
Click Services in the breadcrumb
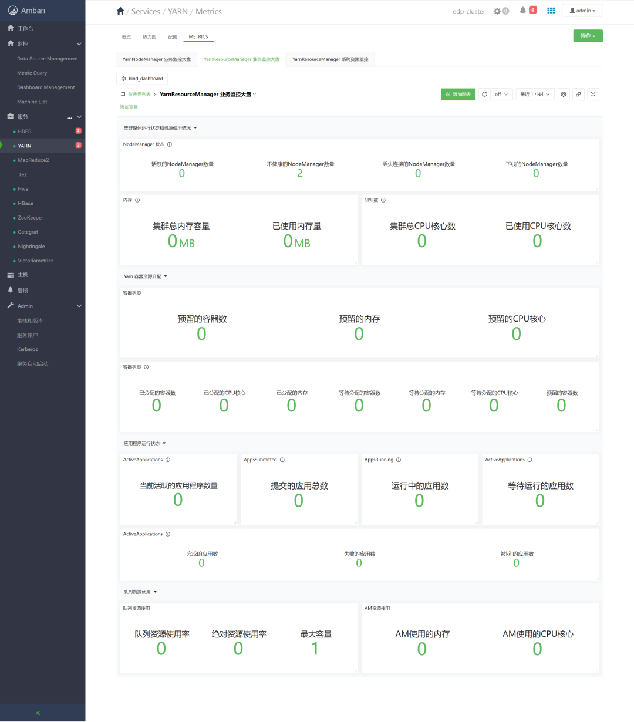coord(146,11)
